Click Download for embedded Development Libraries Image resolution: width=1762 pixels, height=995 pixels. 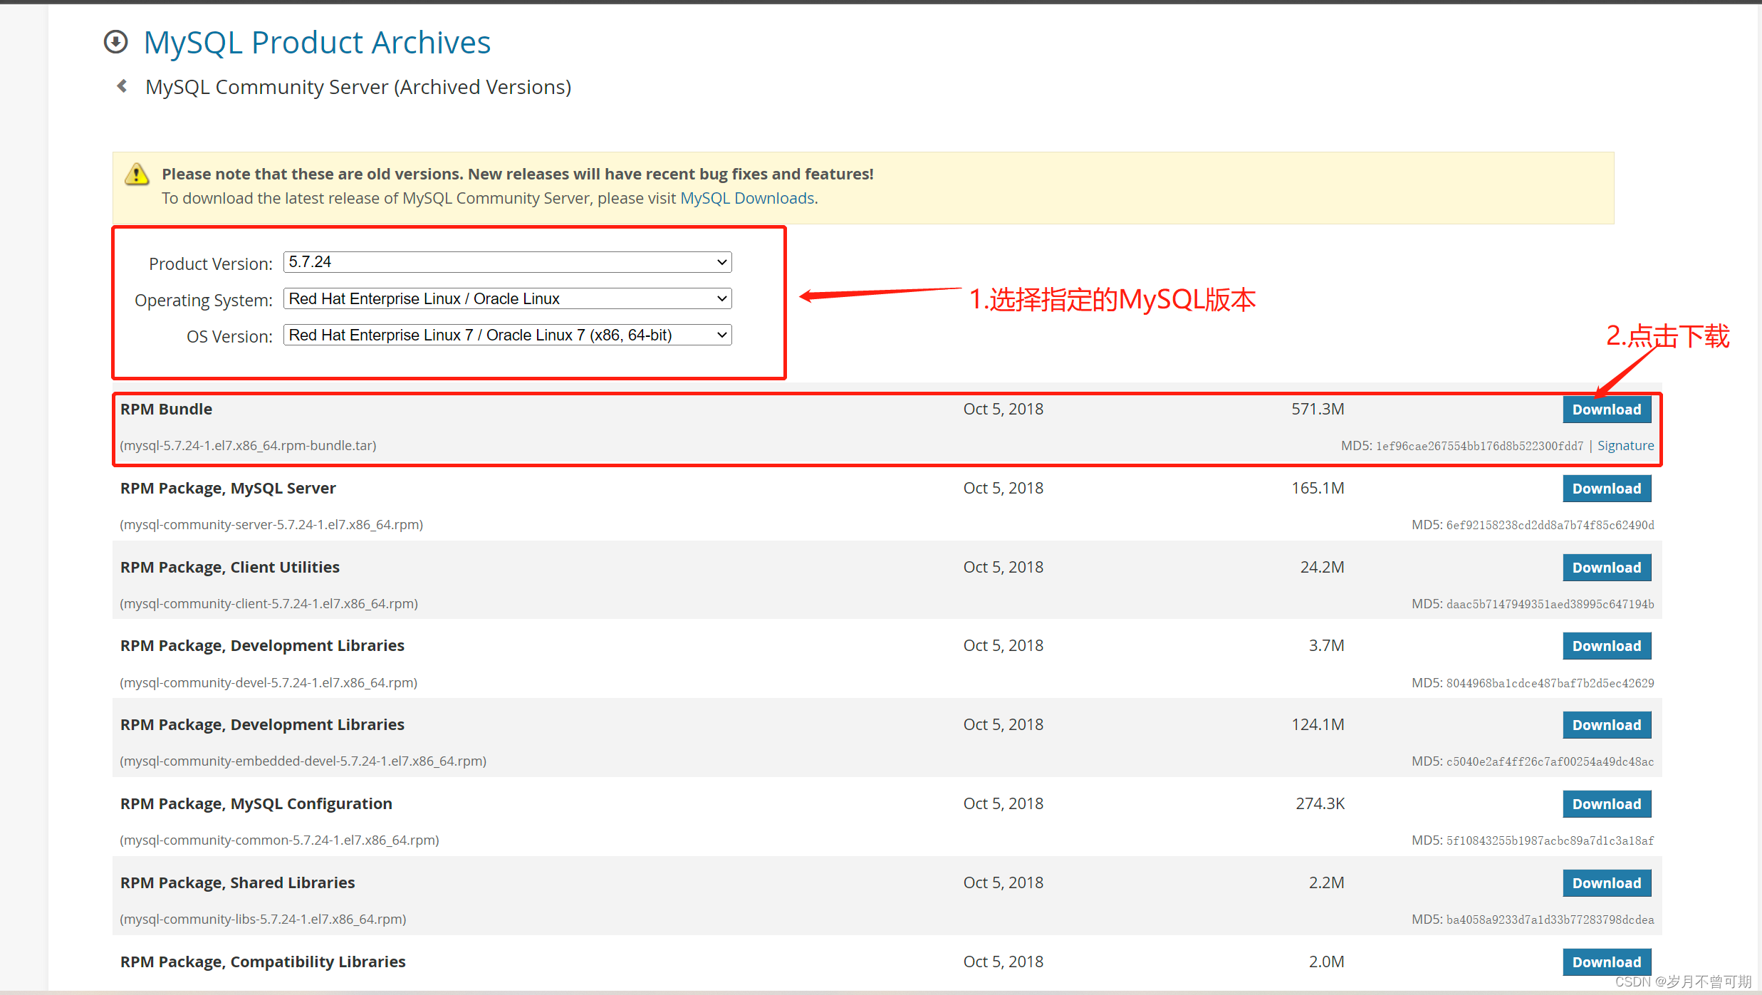[x=1606, y=724]
